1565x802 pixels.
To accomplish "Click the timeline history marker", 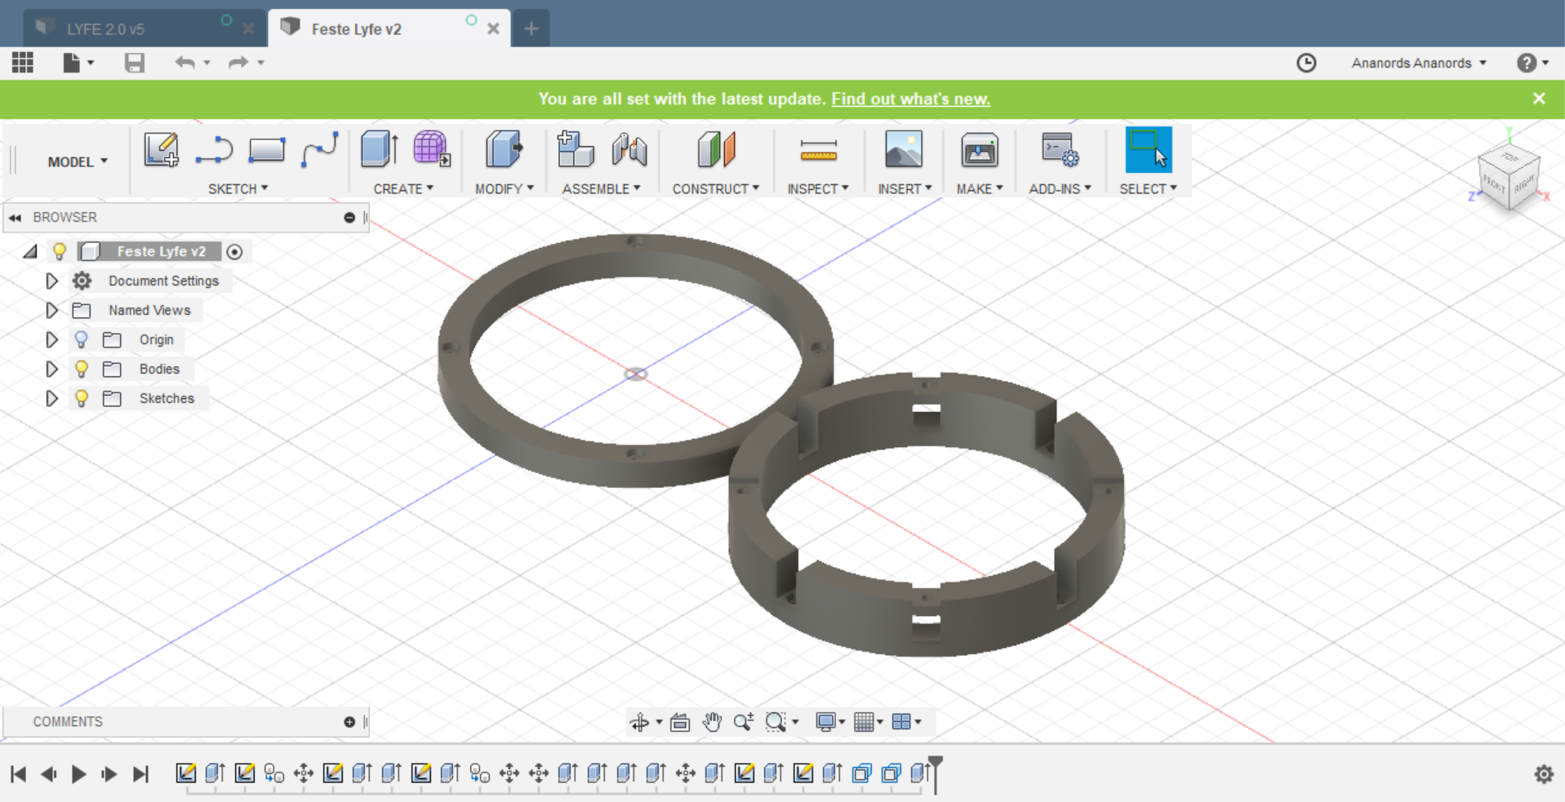I will click(936, 774).
